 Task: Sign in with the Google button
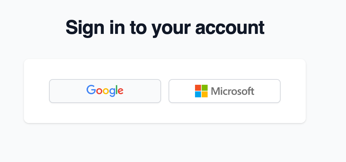105,91
